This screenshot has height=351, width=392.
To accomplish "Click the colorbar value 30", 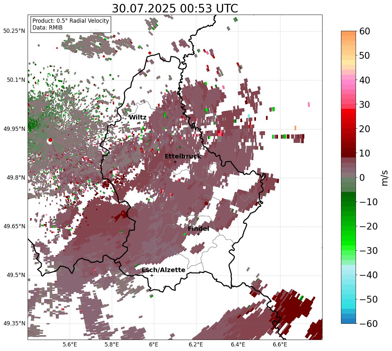I will point(364,104).
